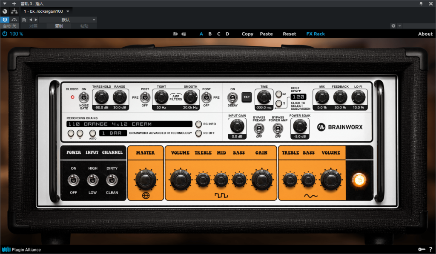The width and height of the screenshot is (436, 254).
Task: Toggle the Noise Gate ON switch
Action: [x=84, y=97]
